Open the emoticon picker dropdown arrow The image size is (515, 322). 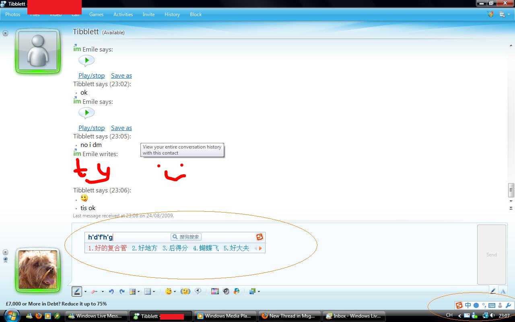[x=175, y=292]
